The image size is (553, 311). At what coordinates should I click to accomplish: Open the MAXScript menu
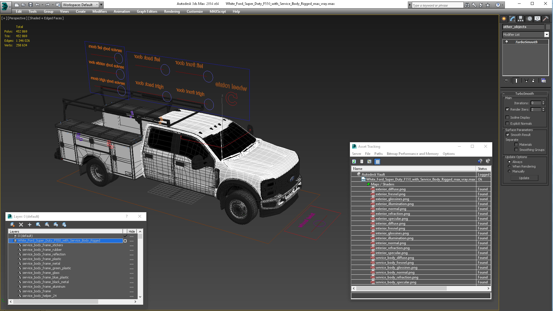(218, 12)
